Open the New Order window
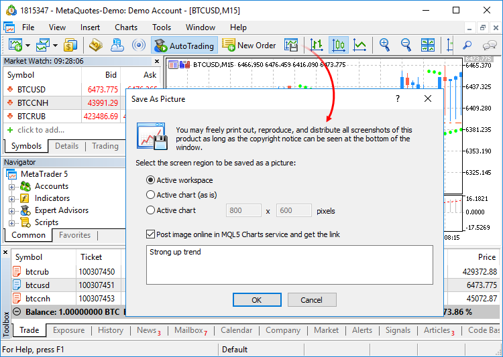The width and height of the screenshot is (503, 357). point(249,46)
